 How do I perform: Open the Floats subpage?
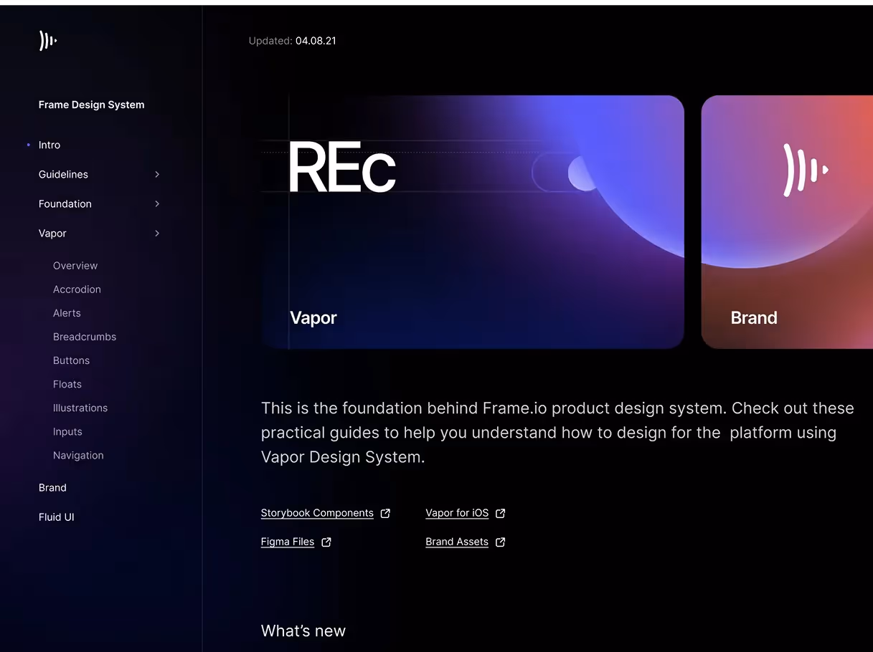point(67,383)
